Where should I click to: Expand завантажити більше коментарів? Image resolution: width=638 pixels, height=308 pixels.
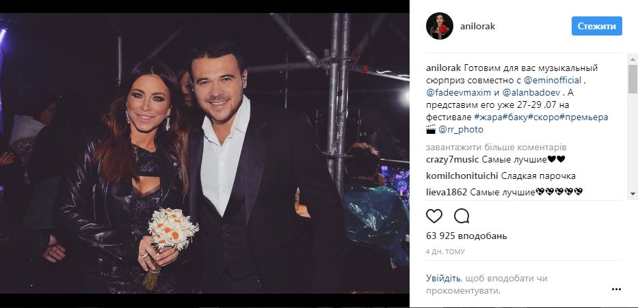tap(496, 147)
